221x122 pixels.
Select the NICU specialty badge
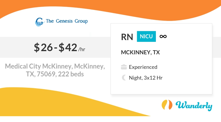point(146,36)
